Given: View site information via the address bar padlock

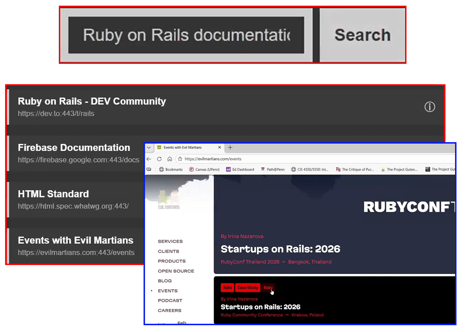Looking at the screenshot, I should click(180, 159).
